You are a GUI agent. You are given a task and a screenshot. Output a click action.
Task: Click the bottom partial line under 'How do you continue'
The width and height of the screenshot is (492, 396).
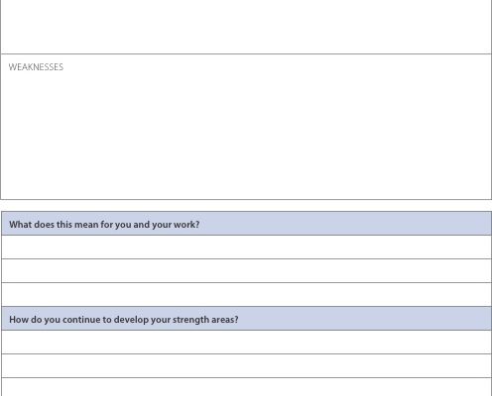pyautogui.click(x=246, y=387)
